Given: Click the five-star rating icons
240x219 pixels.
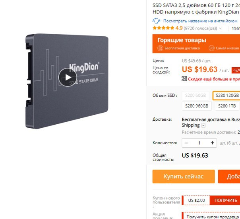Looking at the screenshot, I should [163, 28].
